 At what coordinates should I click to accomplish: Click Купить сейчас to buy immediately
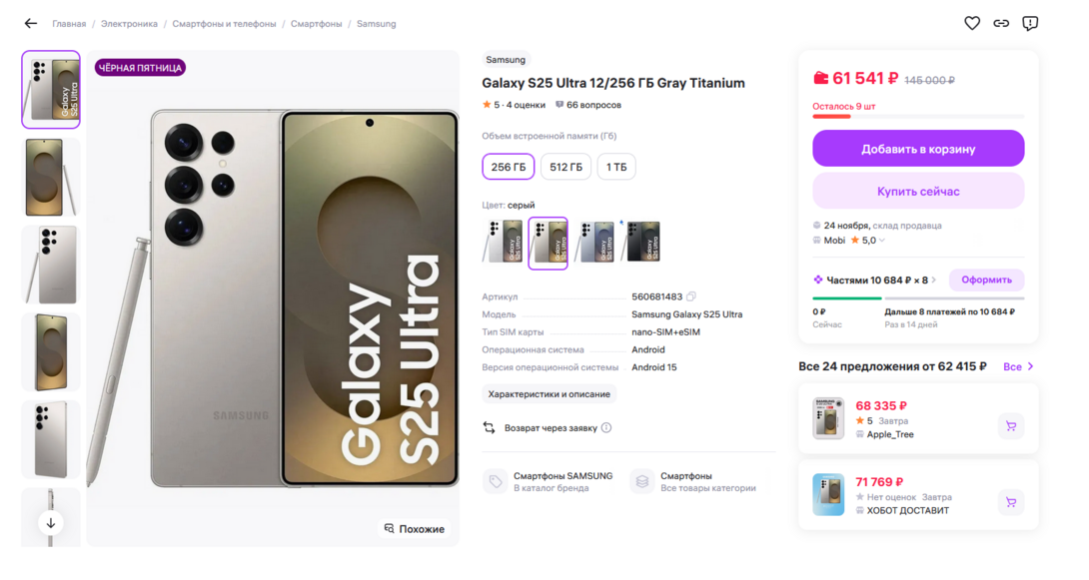pos(917,191)
